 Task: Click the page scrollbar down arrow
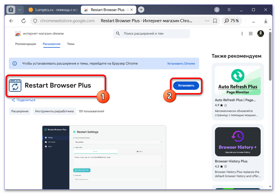coord(270,187)
